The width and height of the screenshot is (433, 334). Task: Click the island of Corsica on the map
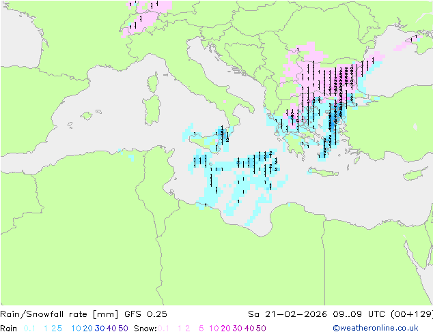153,82
